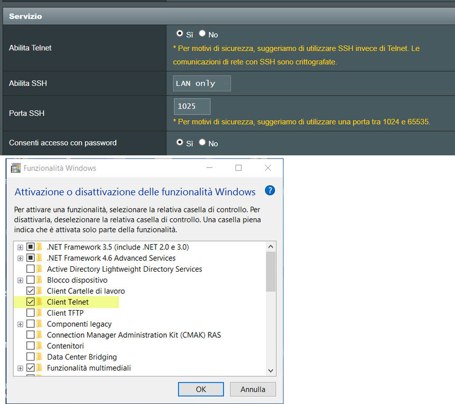
Task: Click folder icon next to Componenti legacy
Action: (39, 324)
